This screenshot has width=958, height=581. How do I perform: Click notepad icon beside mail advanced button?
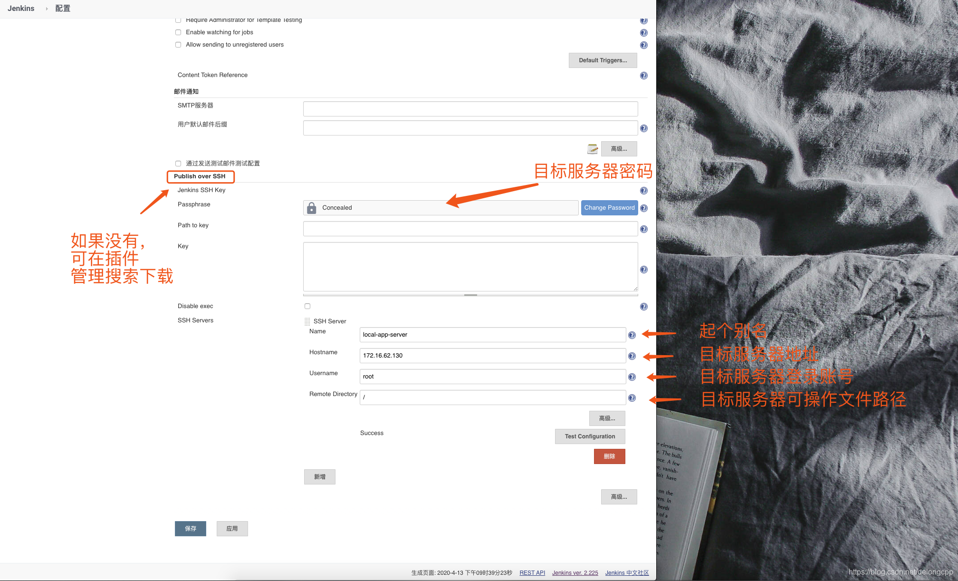(592, 149)
